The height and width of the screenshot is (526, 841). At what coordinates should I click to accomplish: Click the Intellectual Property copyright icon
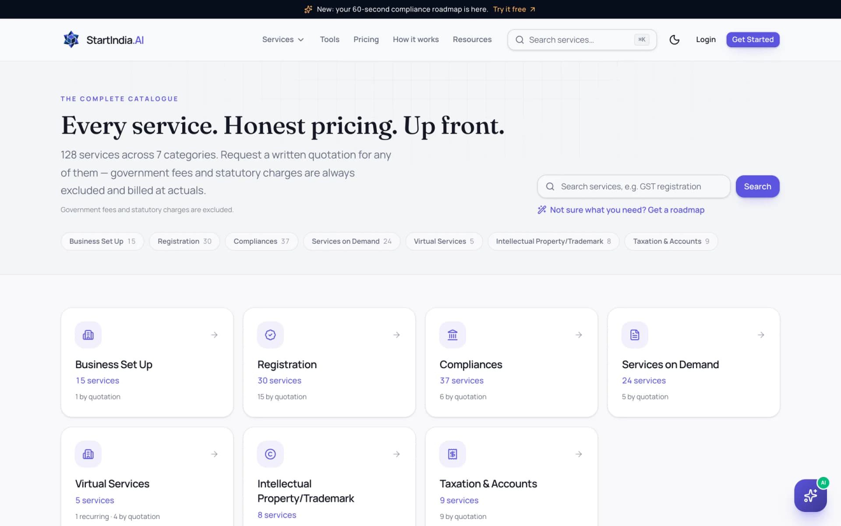coord(270,454)
